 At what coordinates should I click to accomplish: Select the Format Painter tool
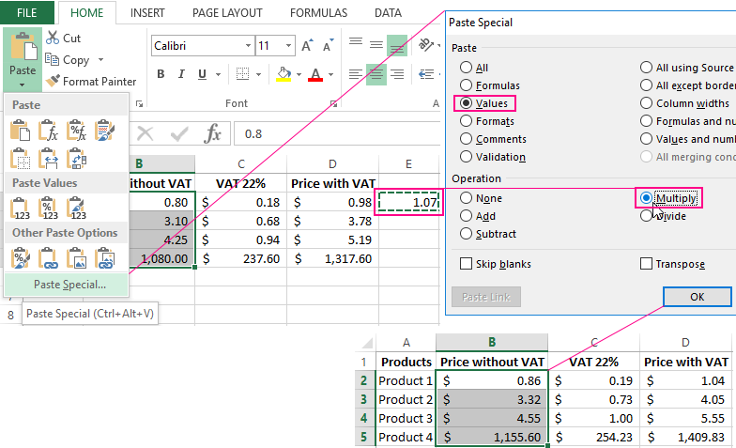(91, 82)
